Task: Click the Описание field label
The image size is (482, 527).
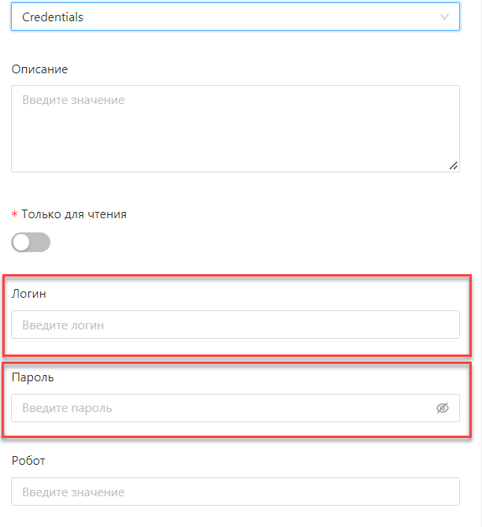Action: [39, 69]
